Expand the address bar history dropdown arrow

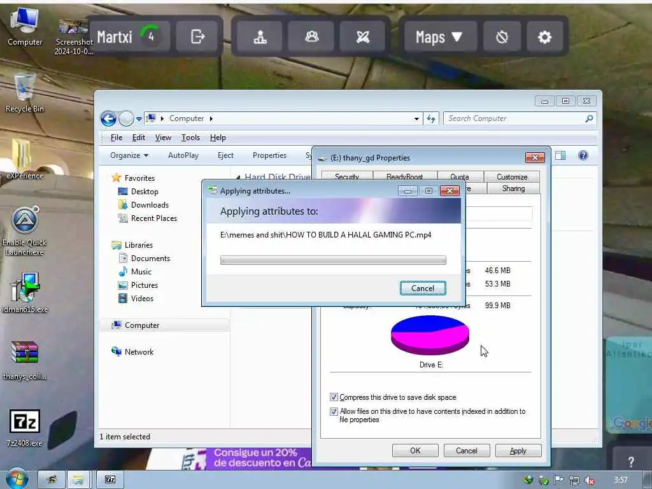(x=416, y=119)
